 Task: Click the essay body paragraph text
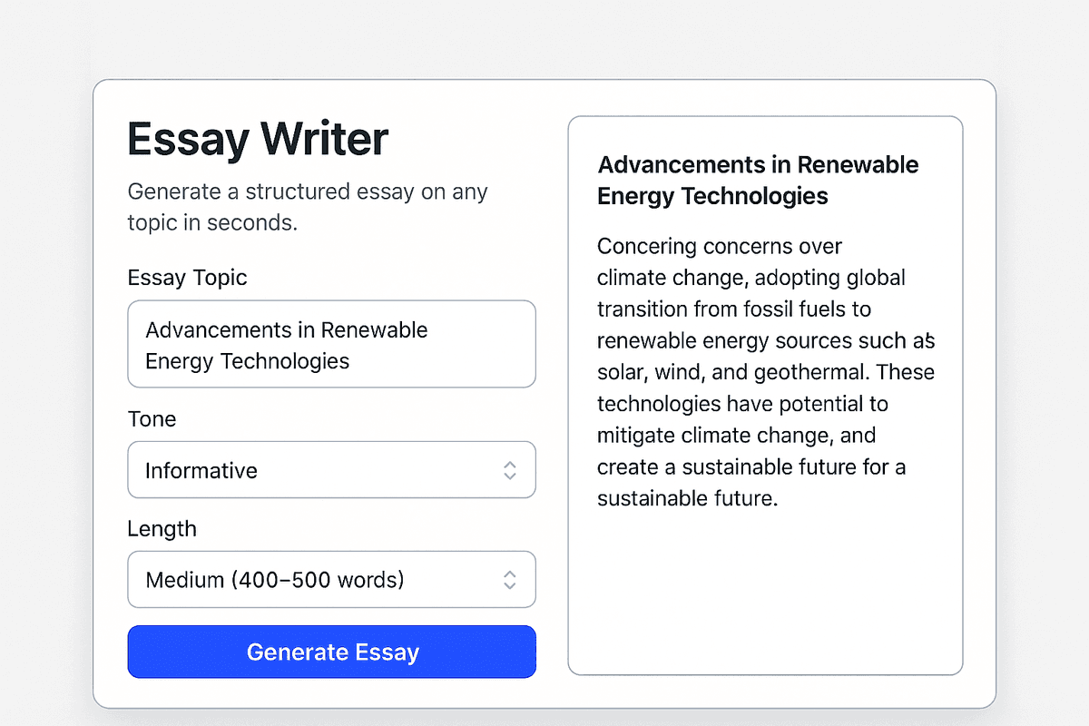coord(765,372)
